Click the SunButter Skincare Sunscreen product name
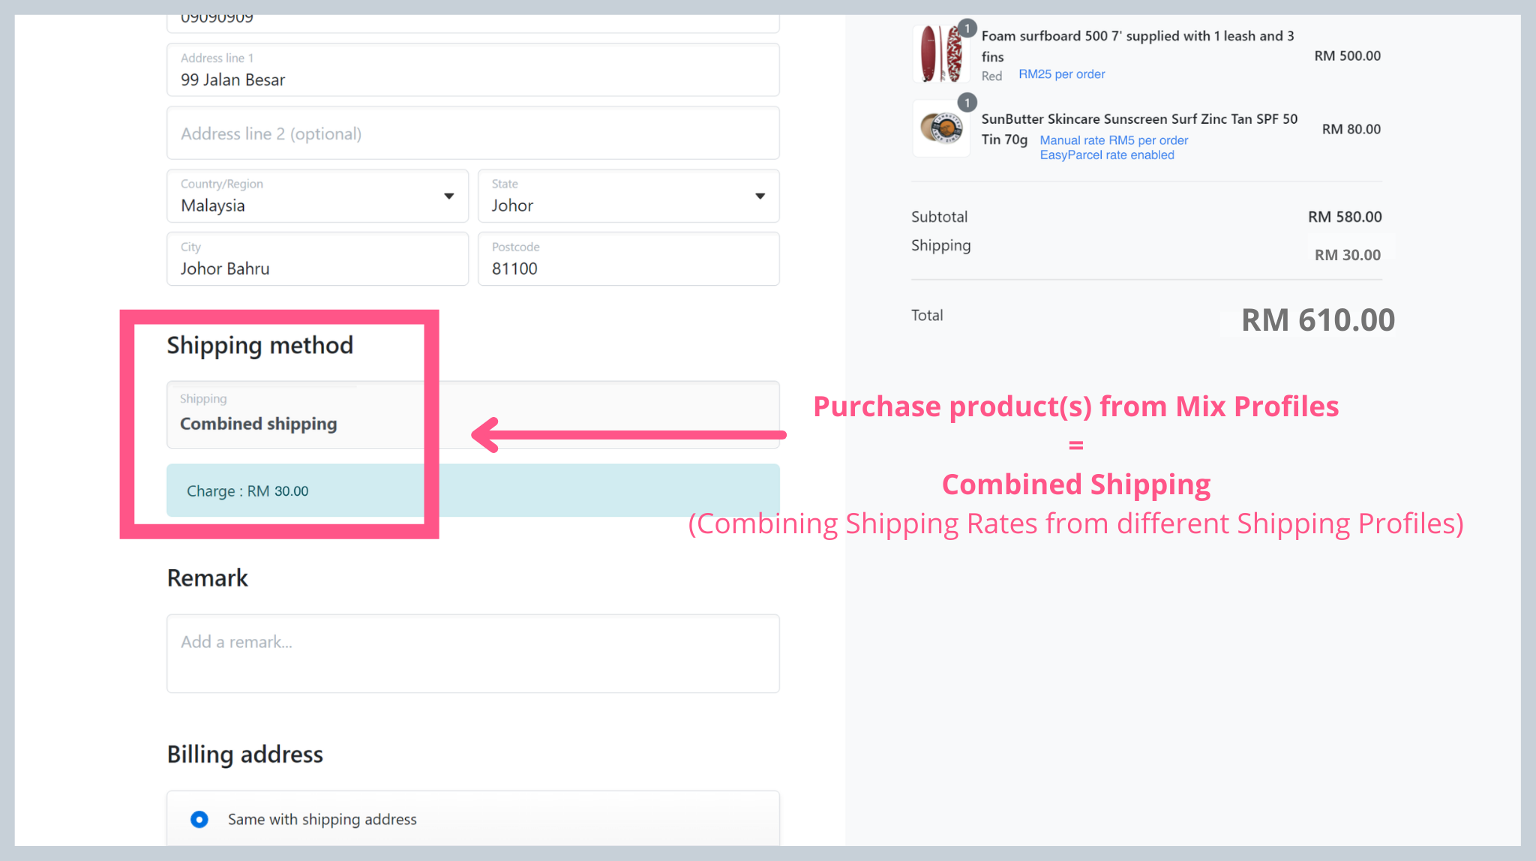The height and width of the screenshot is (861, 1536). [x=1139, y=128]
